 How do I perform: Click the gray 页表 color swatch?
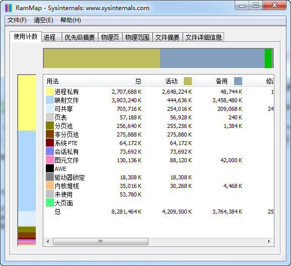(50, 117)
